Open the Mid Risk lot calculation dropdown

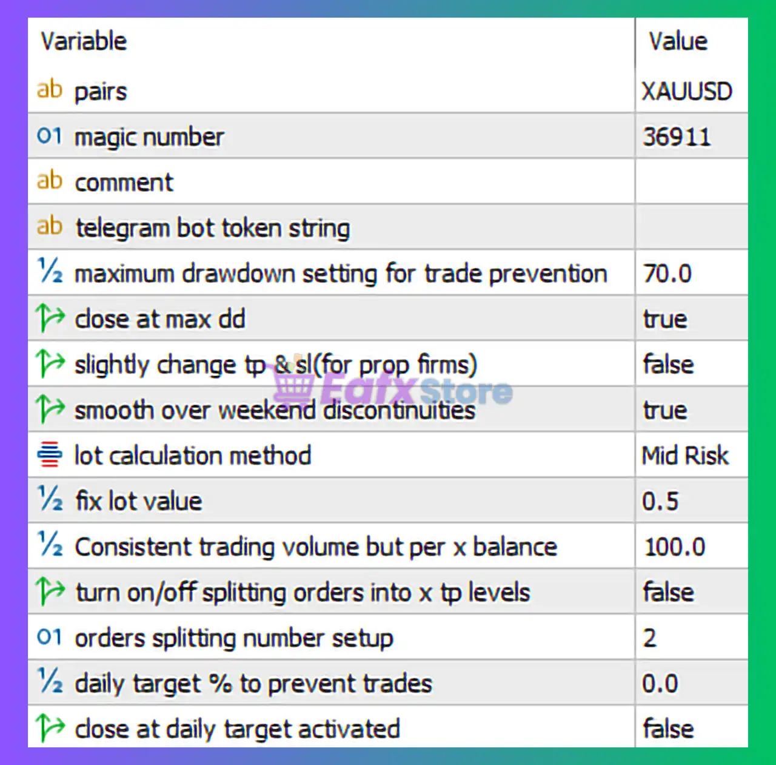click(685, 456)
